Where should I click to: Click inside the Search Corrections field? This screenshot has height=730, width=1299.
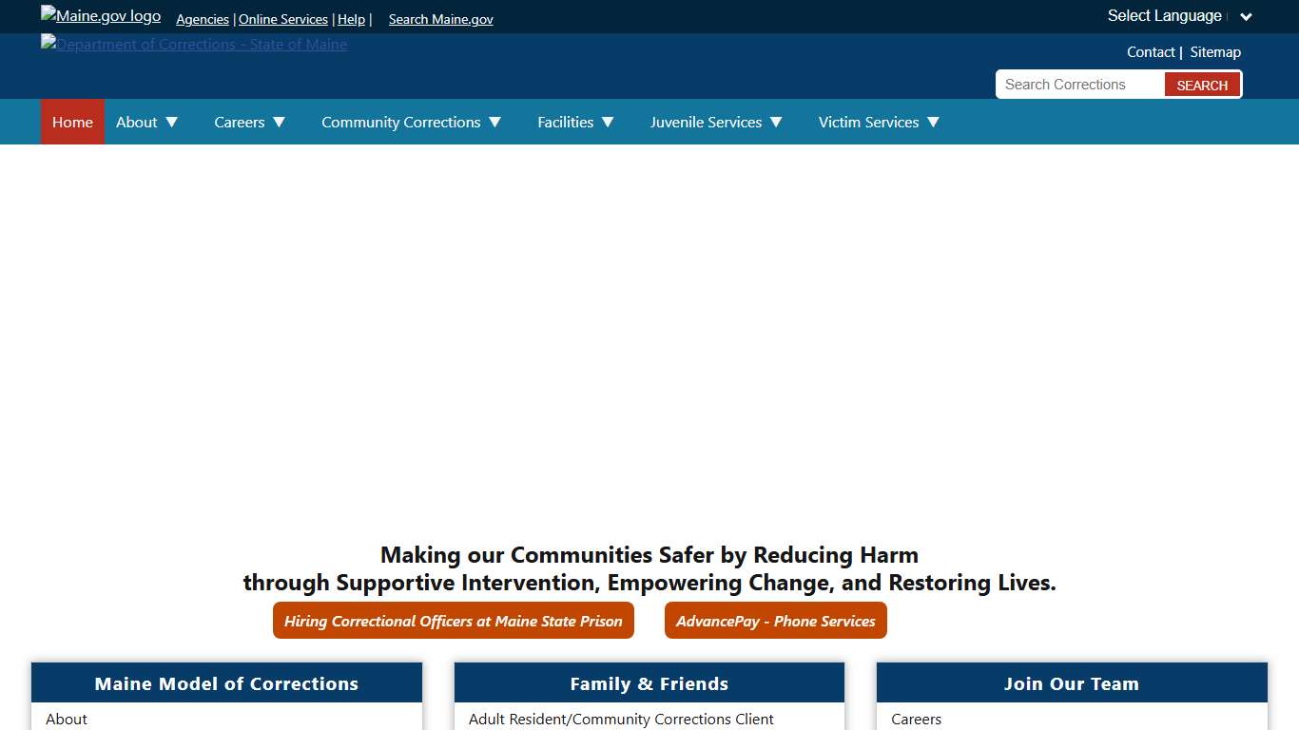[1079, 84]
